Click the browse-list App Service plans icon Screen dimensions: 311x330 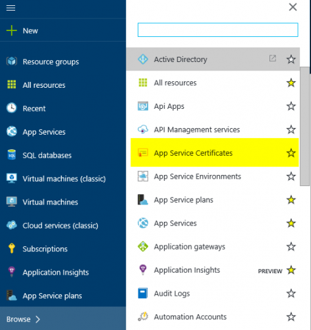click(x=143, y=199)
